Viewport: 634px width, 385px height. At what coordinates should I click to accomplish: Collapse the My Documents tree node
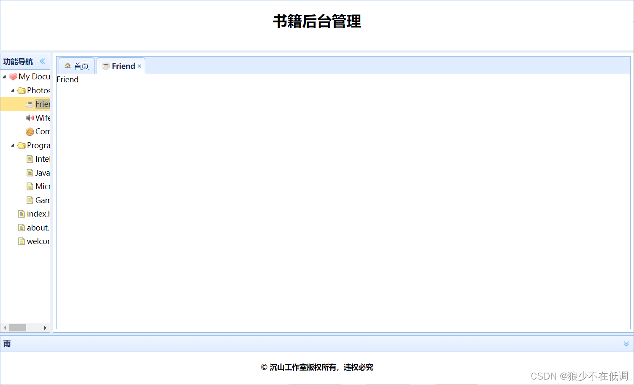coord(4,76)
